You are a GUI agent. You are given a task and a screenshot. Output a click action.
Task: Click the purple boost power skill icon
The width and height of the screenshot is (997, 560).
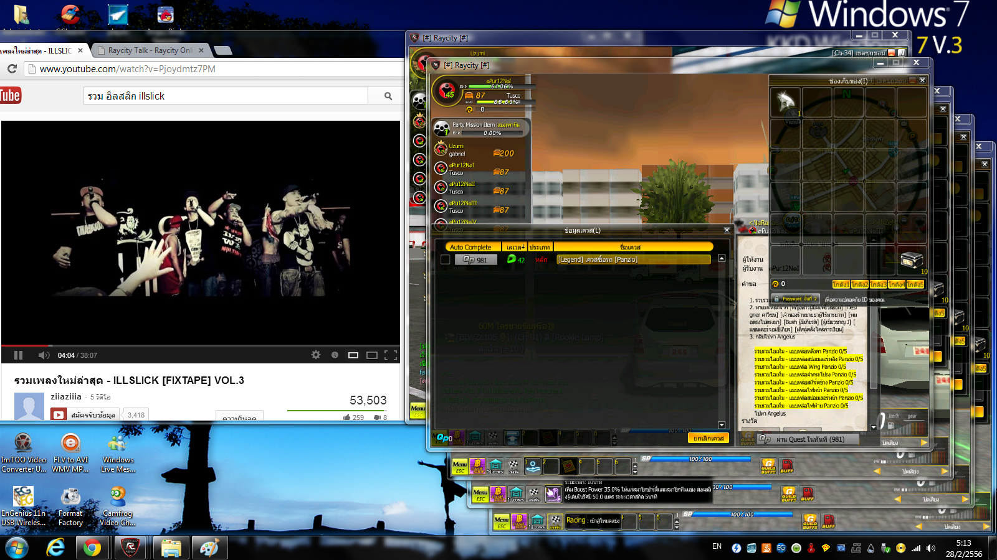[553, 494]
